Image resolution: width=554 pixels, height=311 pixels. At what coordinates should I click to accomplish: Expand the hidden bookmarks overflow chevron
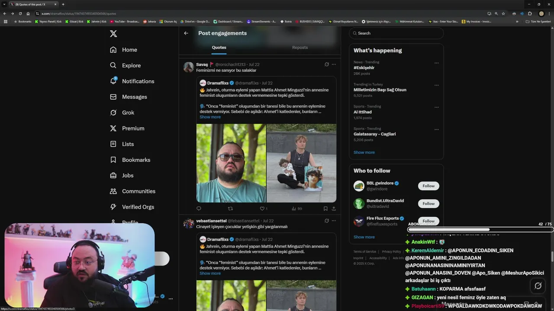pos(517,21)
